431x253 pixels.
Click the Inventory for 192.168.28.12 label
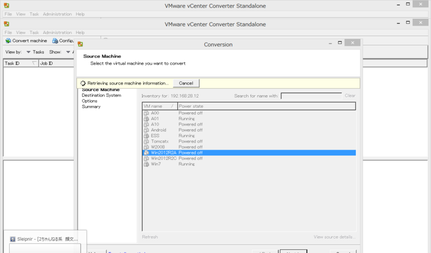click(170, 96)
